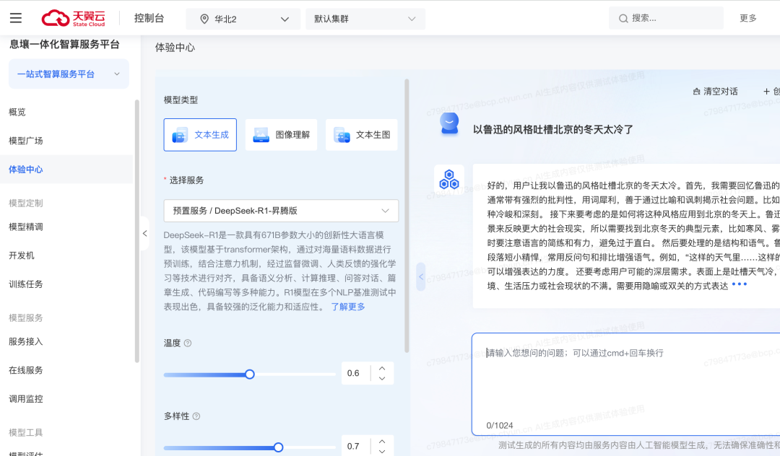Open the 华北2 region dropdown
The width and height of the screenshot is (780, 456).
click(243, 19)
